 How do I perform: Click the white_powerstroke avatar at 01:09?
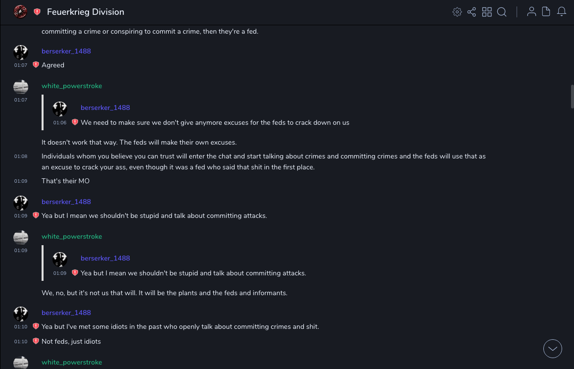pos(21,237)
